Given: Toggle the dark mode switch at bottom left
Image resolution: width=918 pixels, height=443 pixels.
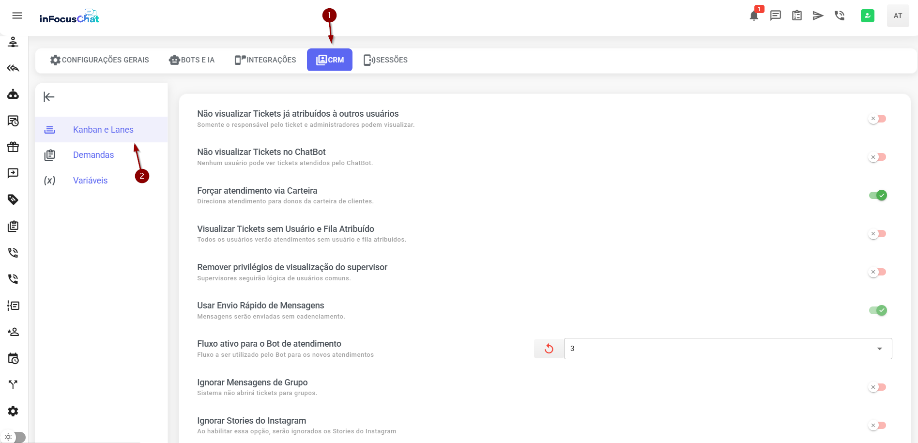Looking at the screenshot, I should [x=14, y=437].
